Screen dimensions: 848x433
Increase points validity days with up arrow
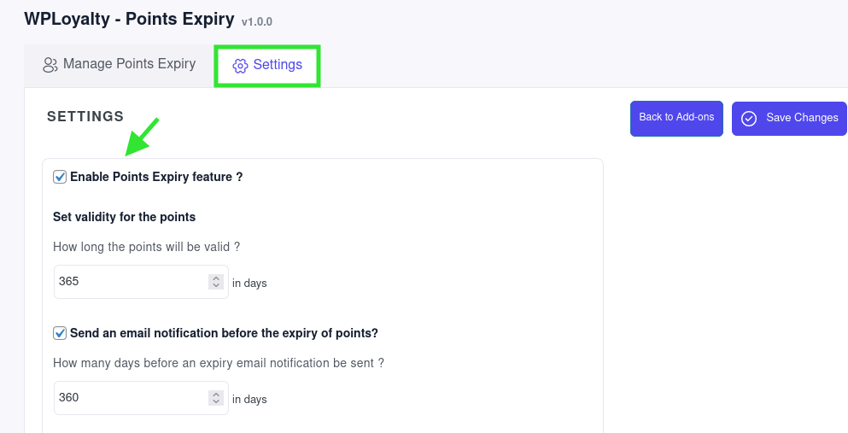[216, 278]
